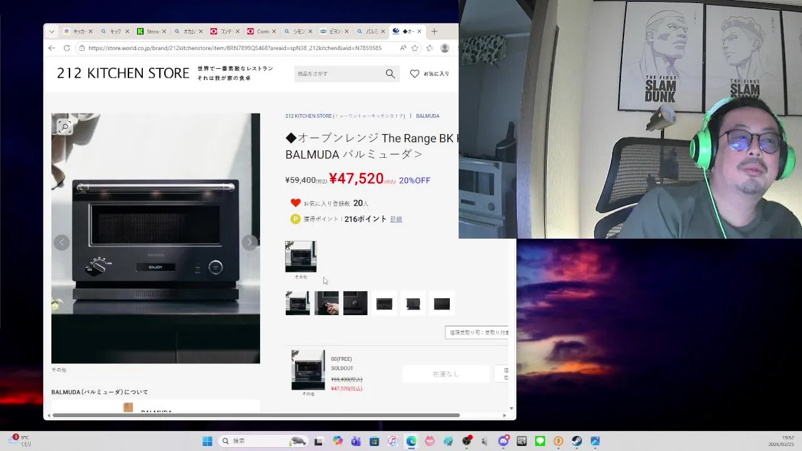Click the 20%OFF discount label

415,180
